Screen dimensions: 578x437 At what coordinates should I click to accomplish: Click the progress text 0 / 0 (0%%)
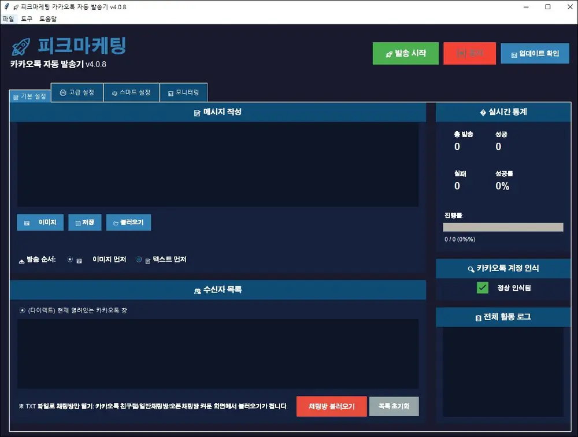coord(460,239)
